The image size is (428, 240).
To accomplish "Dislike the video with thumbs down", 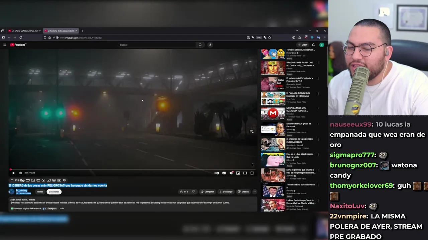I will coord(193,192).
